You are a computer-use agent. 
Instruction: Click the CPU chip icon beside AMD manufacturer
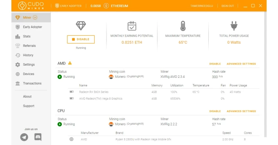[71, 139]
